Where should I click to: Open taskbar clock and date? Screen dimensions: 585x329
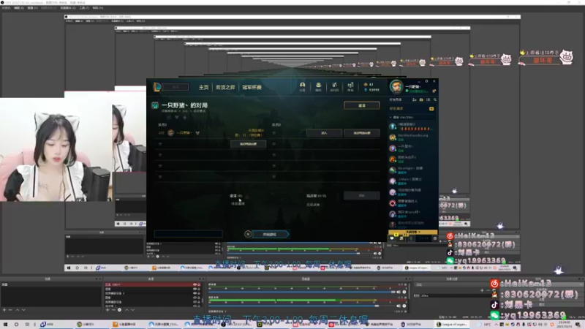(x=564, y=325)
